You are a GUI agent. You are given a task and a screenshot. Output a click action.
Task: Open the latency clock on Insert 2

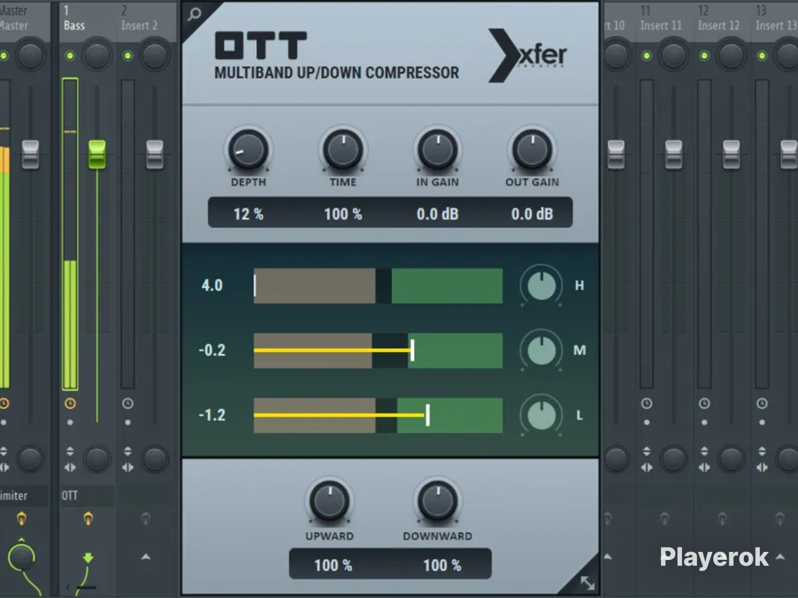pyautogui.click(x=128, y=404)
